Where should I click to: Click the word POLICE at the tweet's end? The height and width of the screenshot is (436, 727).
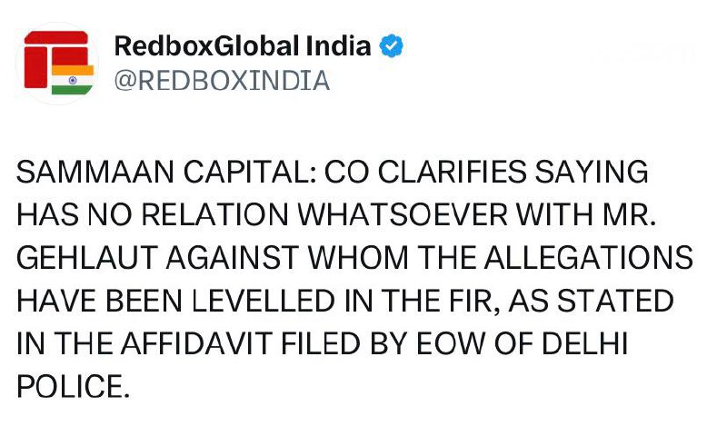click(69, 389)
